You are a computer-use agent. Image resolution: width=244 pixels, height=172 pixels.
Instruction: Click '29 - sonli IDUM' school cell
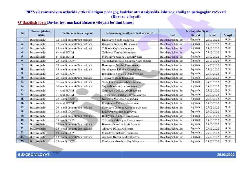pyautogui.click(x=65, y=74)
